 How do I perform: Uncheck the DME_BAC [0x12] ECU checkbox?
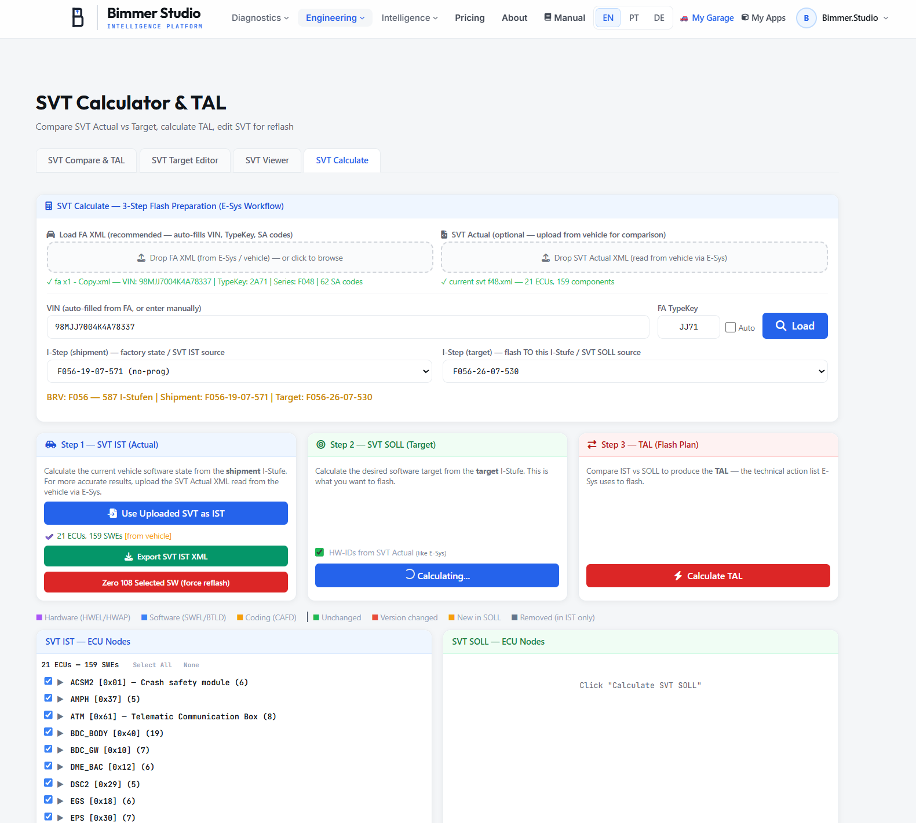(x=48, y=766)
